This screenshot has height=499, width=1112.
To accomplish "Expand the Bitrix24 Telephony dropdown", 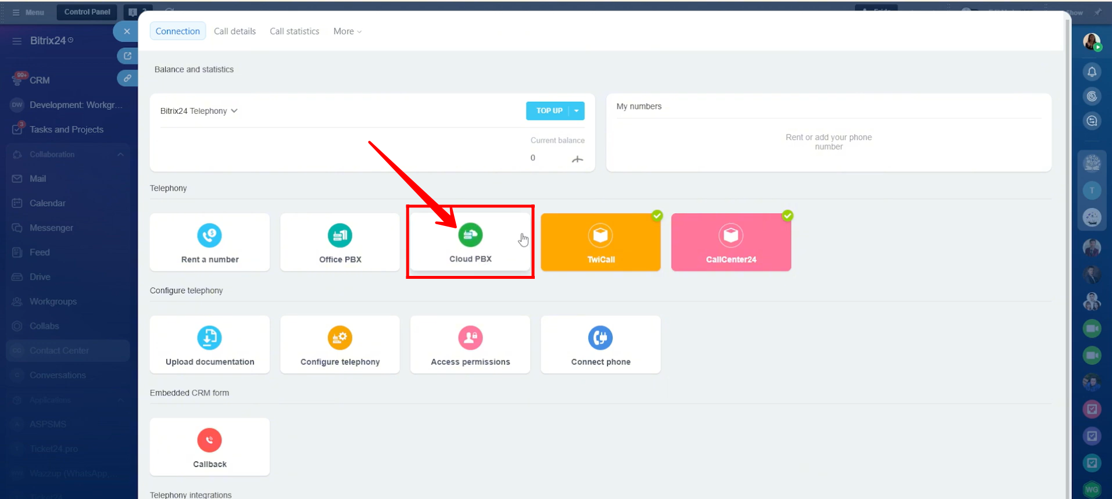I will [199, 111].
